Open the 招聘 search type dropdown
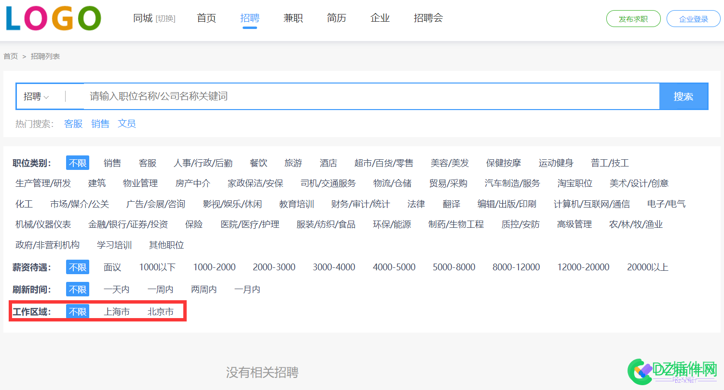 click(36, 97)
